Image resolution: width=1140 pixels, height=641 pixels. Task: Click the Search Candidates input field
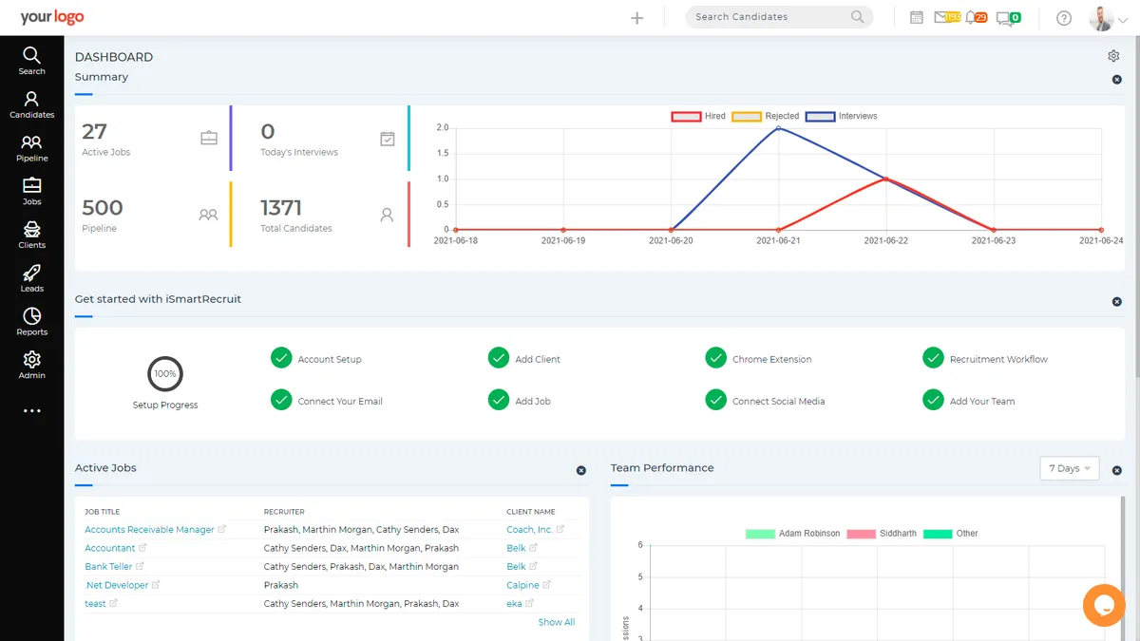(779, 17)
